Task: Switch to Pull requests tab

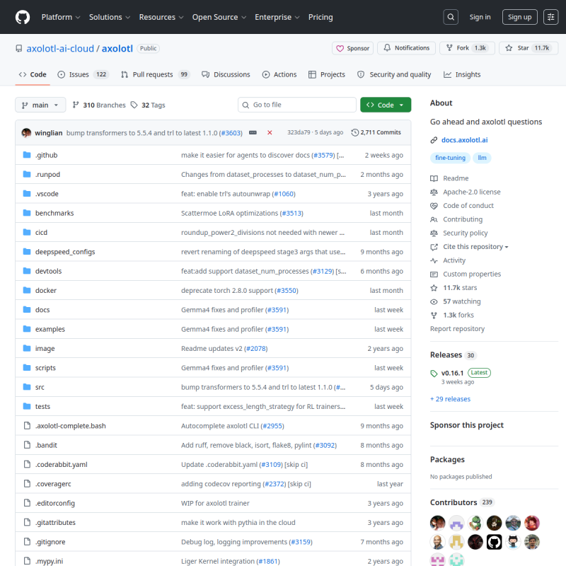Action: (x=155, y=74)
